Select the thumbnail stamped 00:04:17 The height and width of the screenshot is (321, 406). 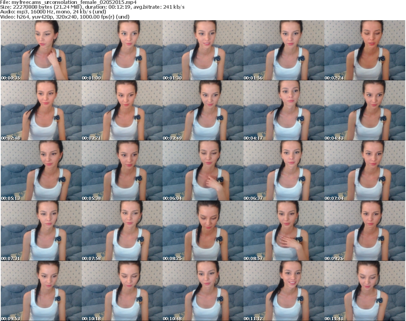[284, 110]
